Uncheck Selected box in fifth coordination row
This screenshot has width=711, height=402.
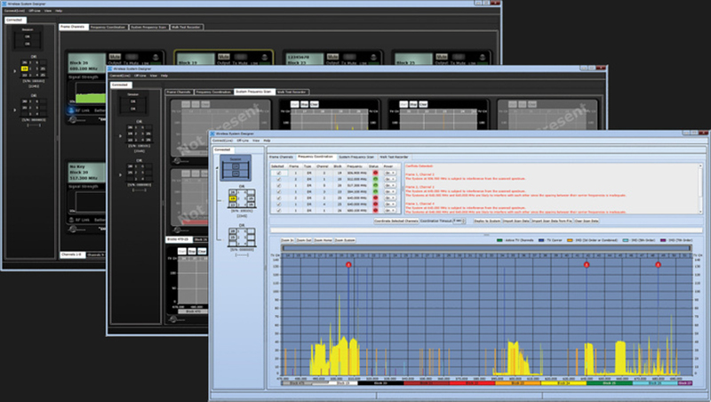click(x=279, y=197)
